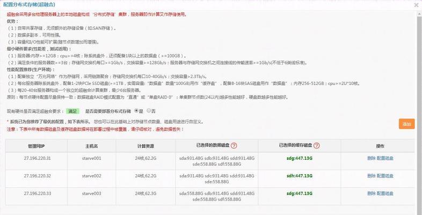Click the 最小硬件要求 section heading
The height and width of the screenshot is (215, 422).
tap(39, 49)
